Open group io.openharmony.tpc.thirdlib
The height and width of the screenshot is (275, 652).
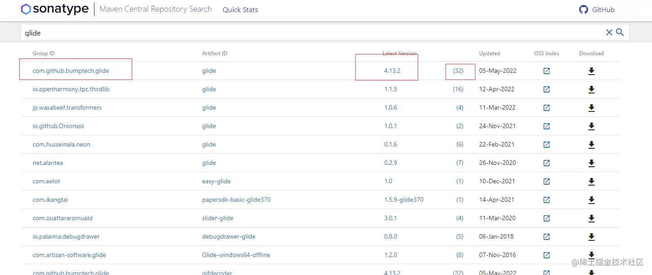coord(71,89)
